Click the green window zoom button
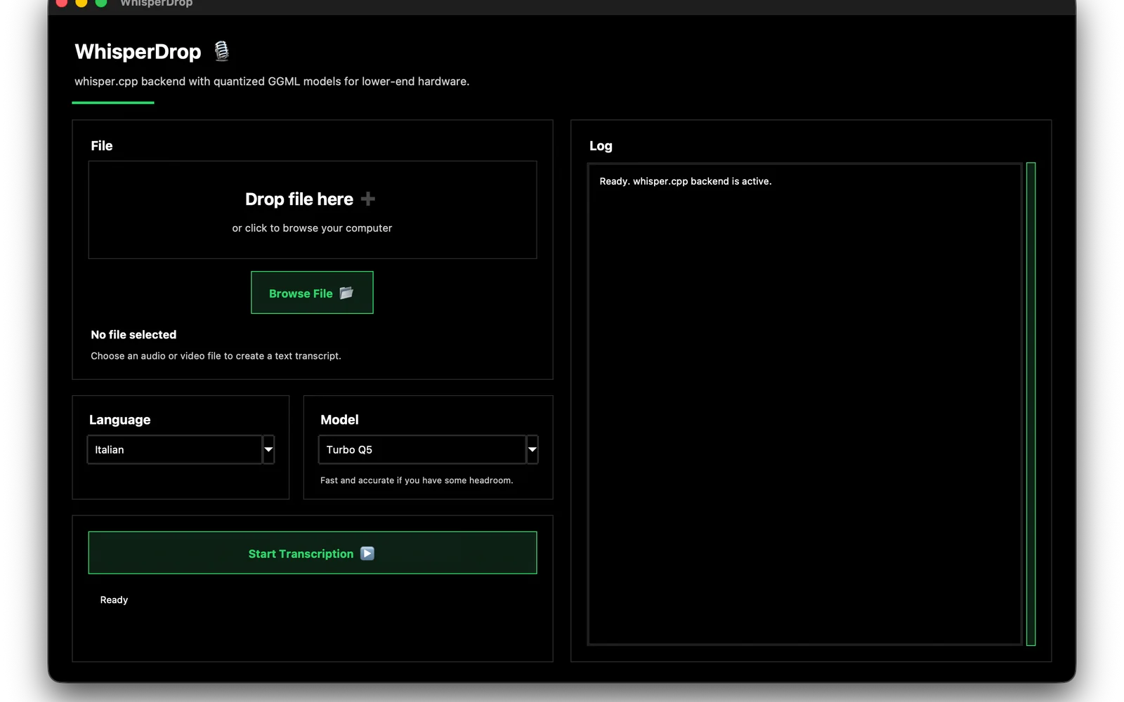The height and width of the screenshot is (702, 1124). [x=101, y=2]
